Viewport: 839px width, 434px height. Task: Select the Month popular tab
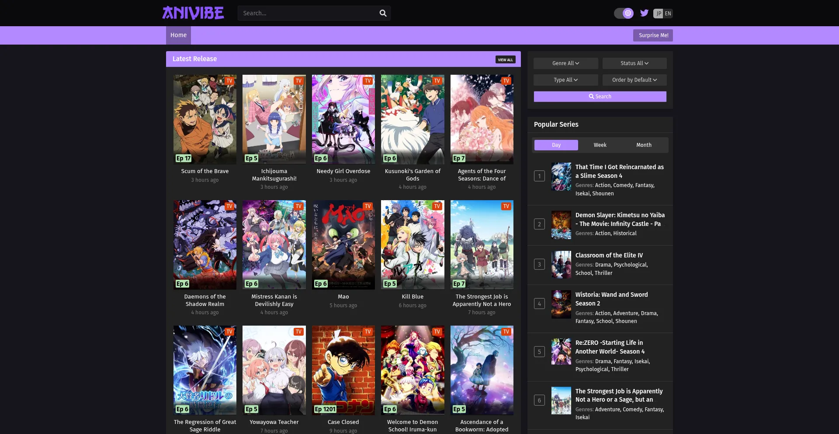click(644, 145)
